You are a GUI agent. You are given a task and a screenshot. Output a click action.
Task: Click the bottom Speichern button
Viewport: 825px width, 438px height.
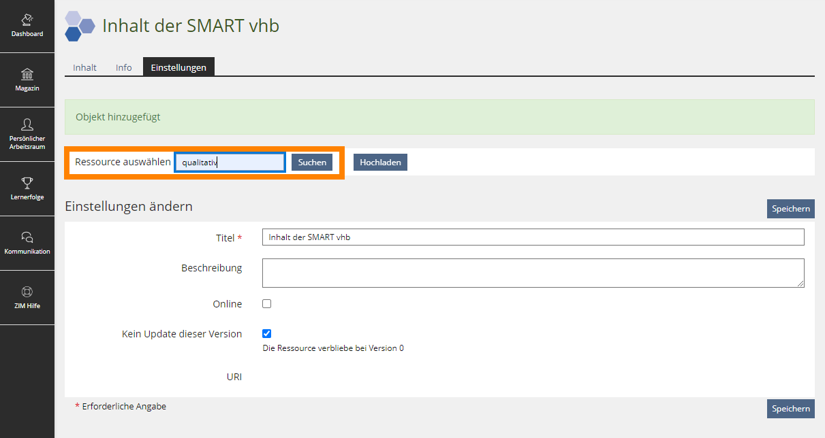pyautogui.click(x=790, y=409)
